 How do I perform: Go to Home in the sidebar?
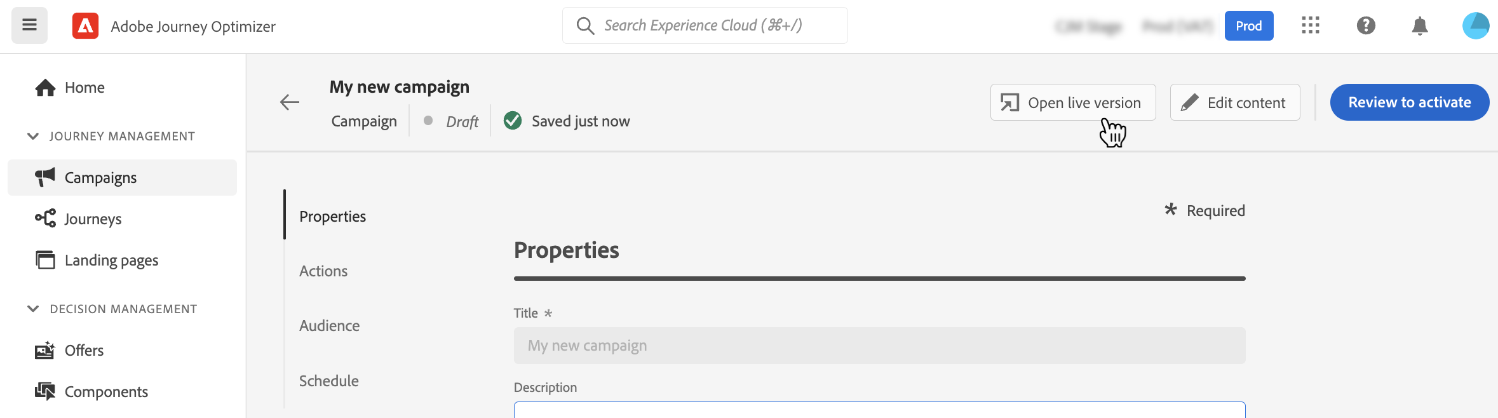pyautogui.click(x=84, y=88)
